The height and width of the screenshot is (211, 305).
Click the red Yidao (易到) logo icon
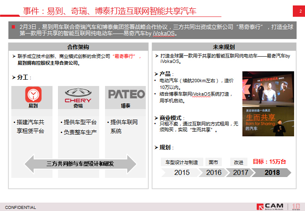tap(33, 94)
